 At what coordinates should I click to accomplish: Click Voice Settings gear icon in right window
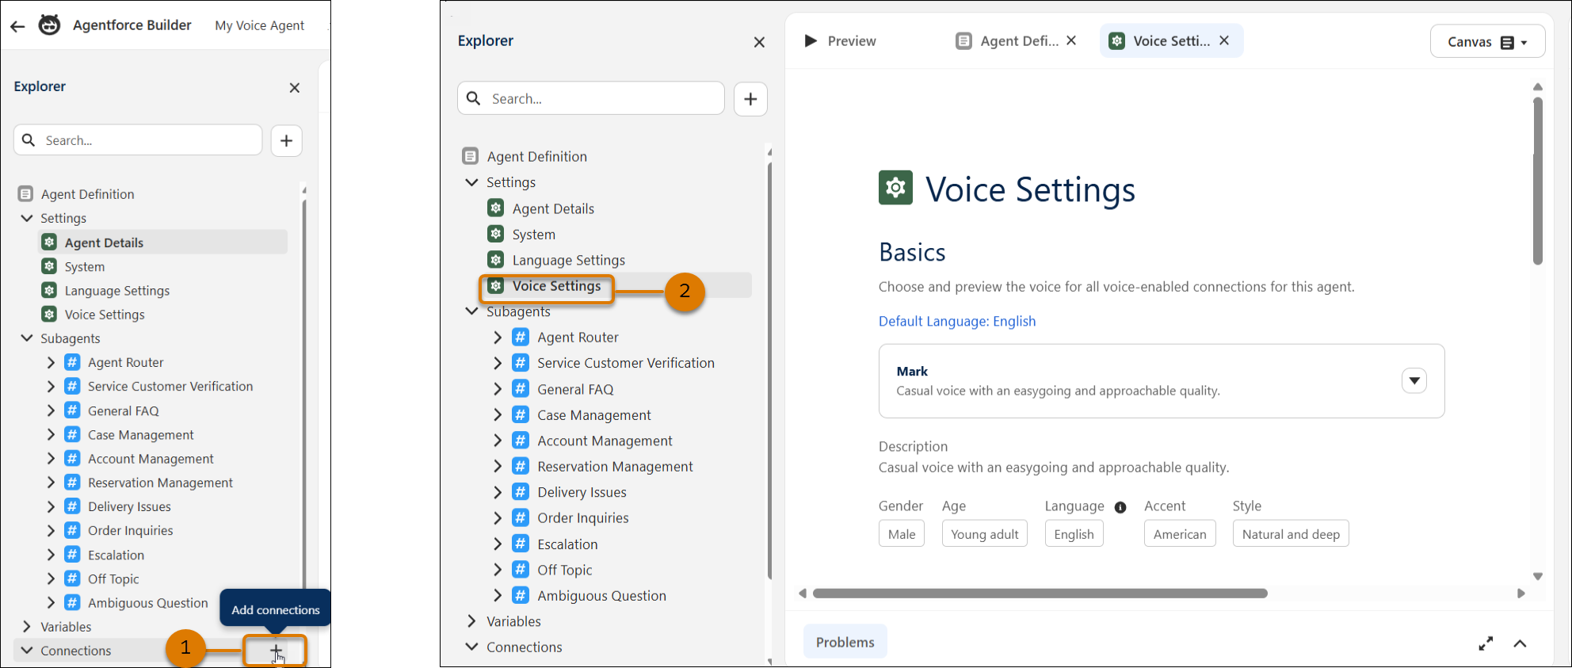(496, 285)
